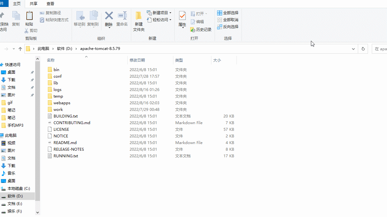Click Select none (全部取消)

228,20
